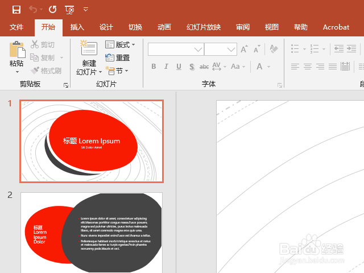Open the 版式 layout dropdown
Screen dimensions: 364x273
coord(120,44)
